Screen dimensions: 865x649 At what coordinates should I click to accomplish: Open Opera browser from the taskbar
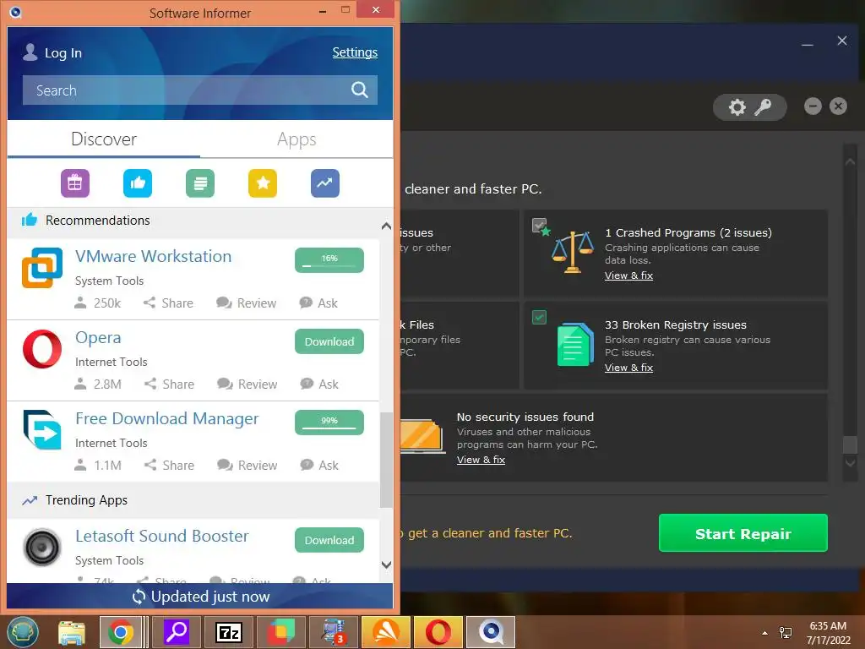tap(438, 632)
